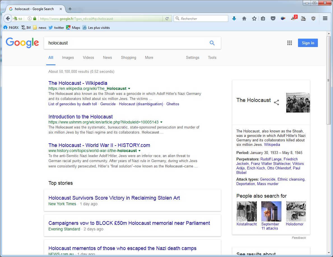The image size is (333, 257).
Task: Click in the Rechercher search field
Action: (x=203, y=19)
